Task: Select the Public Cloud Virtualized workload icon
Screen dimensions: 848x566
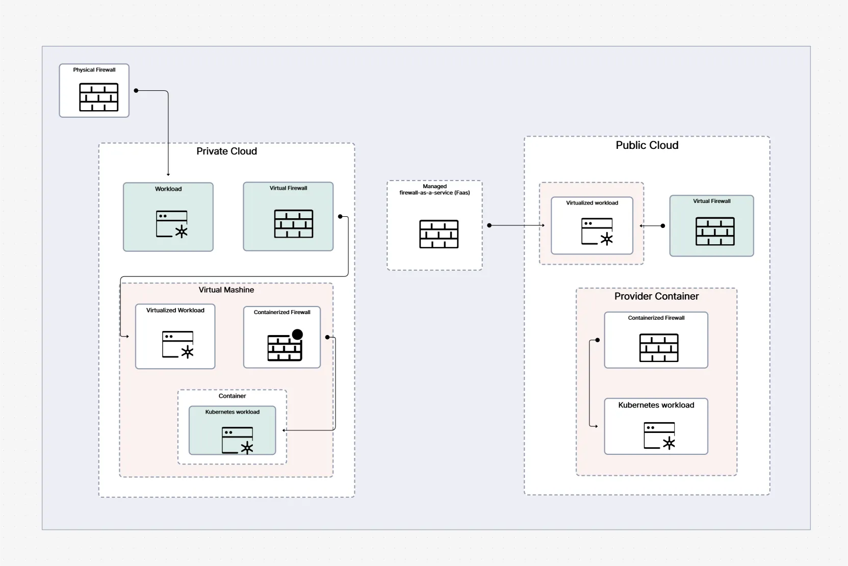Action: (597, 231)
